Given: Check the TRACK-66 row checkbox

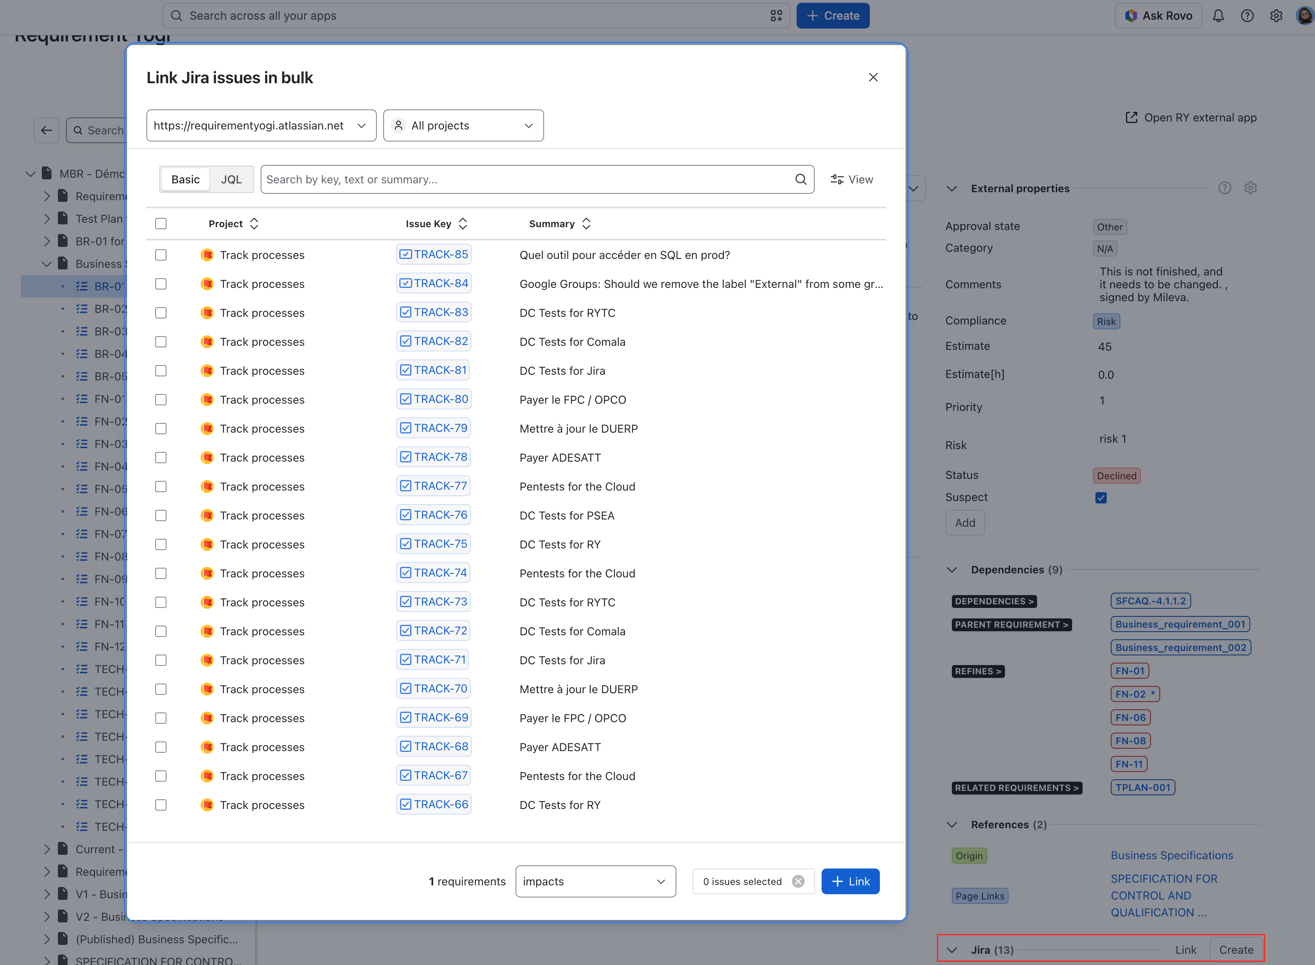Looking at the screenshot, I should (x=160, y=805).
